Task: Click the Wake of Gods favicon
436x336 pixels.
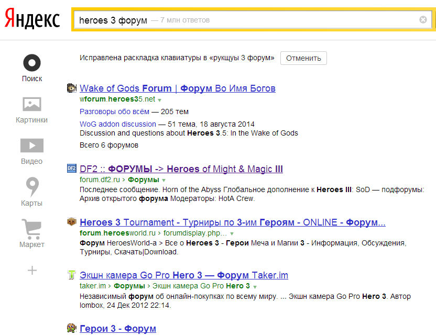Action: point(72,88)
